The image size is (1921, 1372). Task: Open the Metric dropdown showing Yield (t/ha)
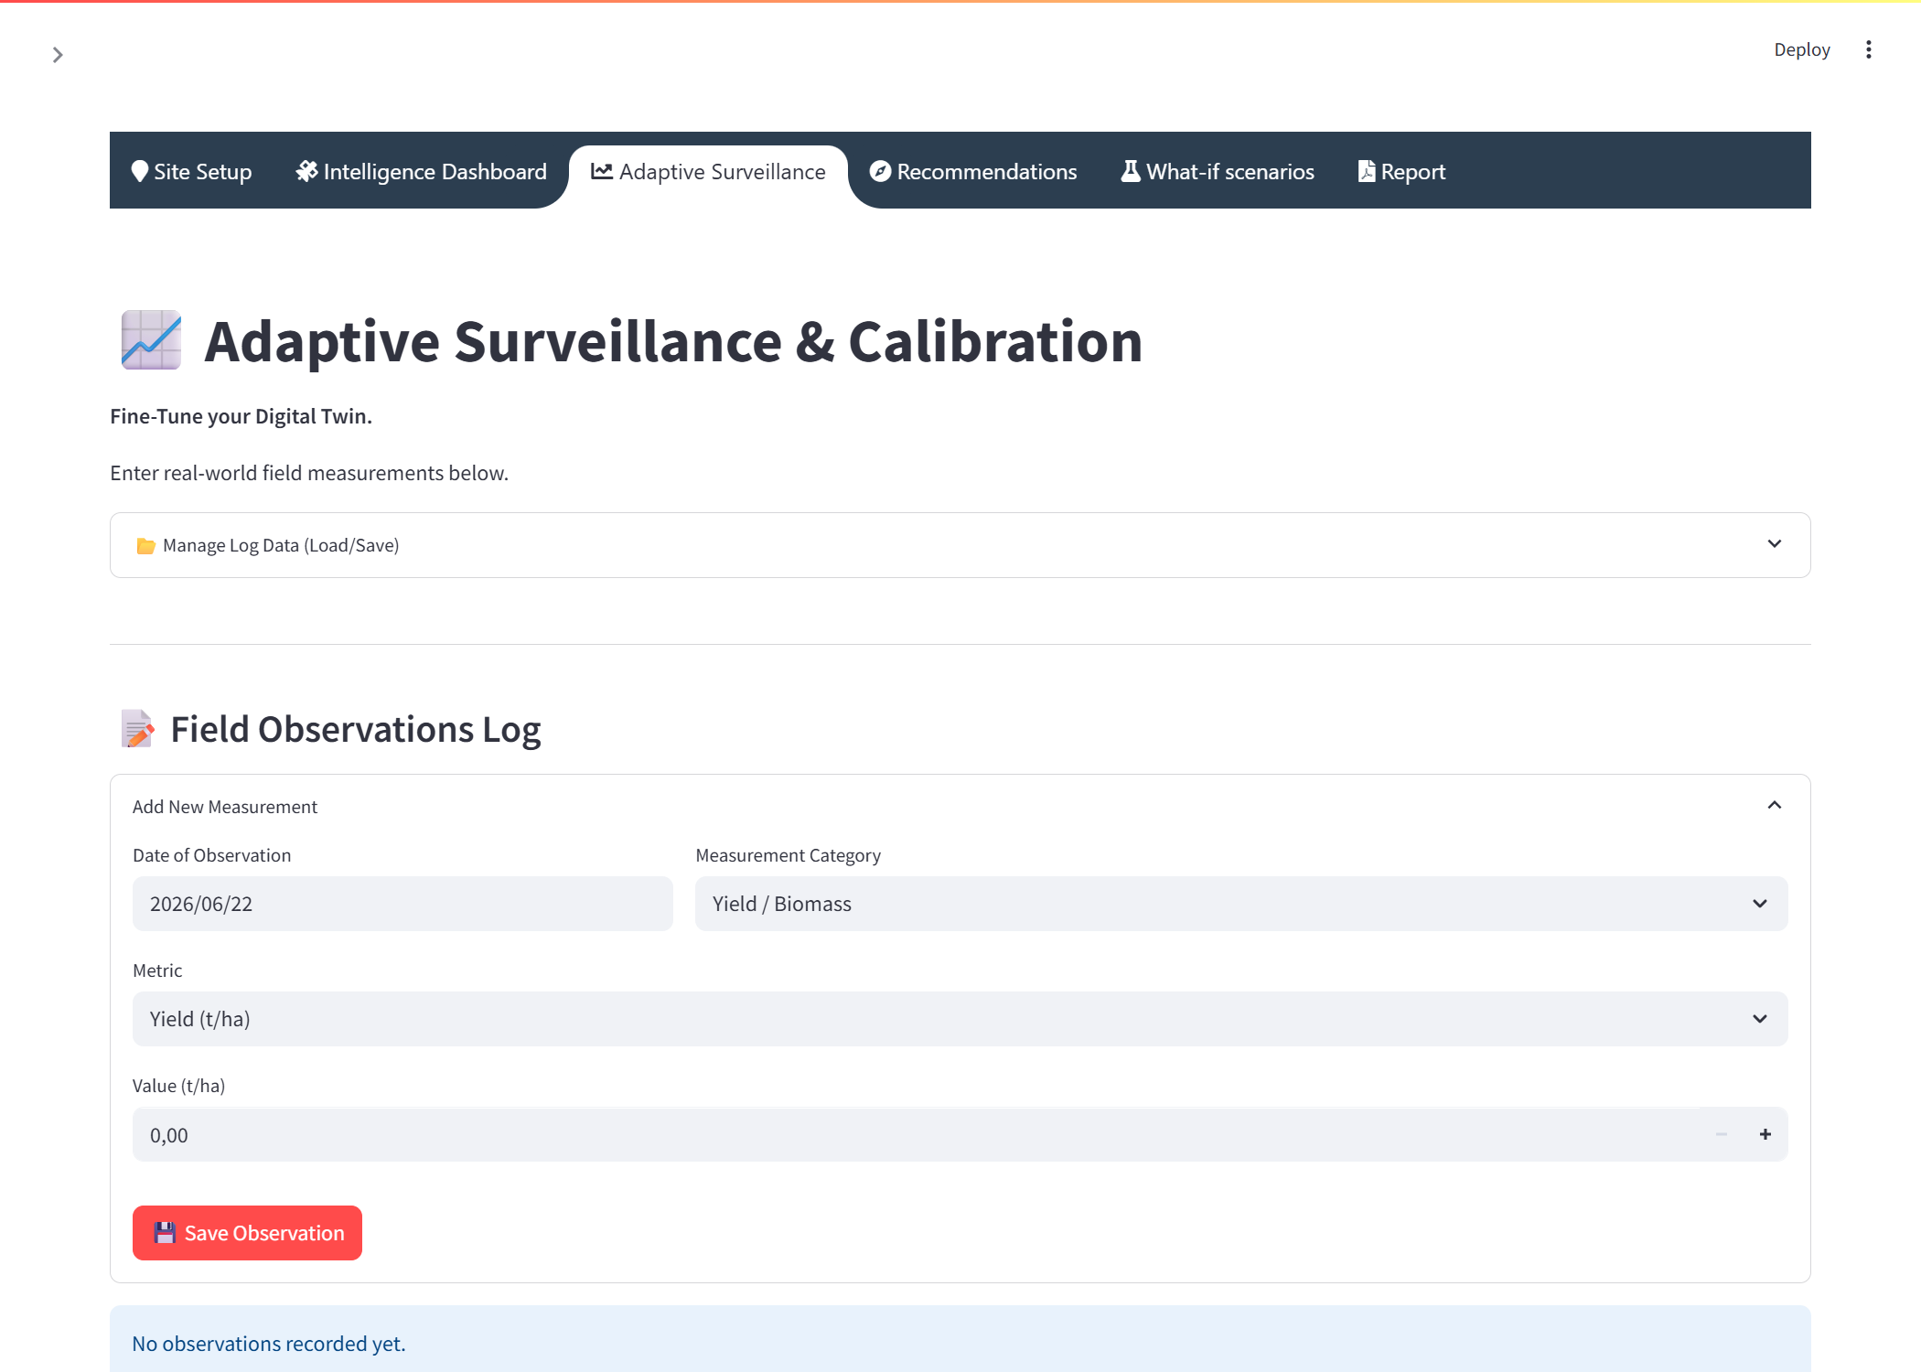[x=960, y=1019]
